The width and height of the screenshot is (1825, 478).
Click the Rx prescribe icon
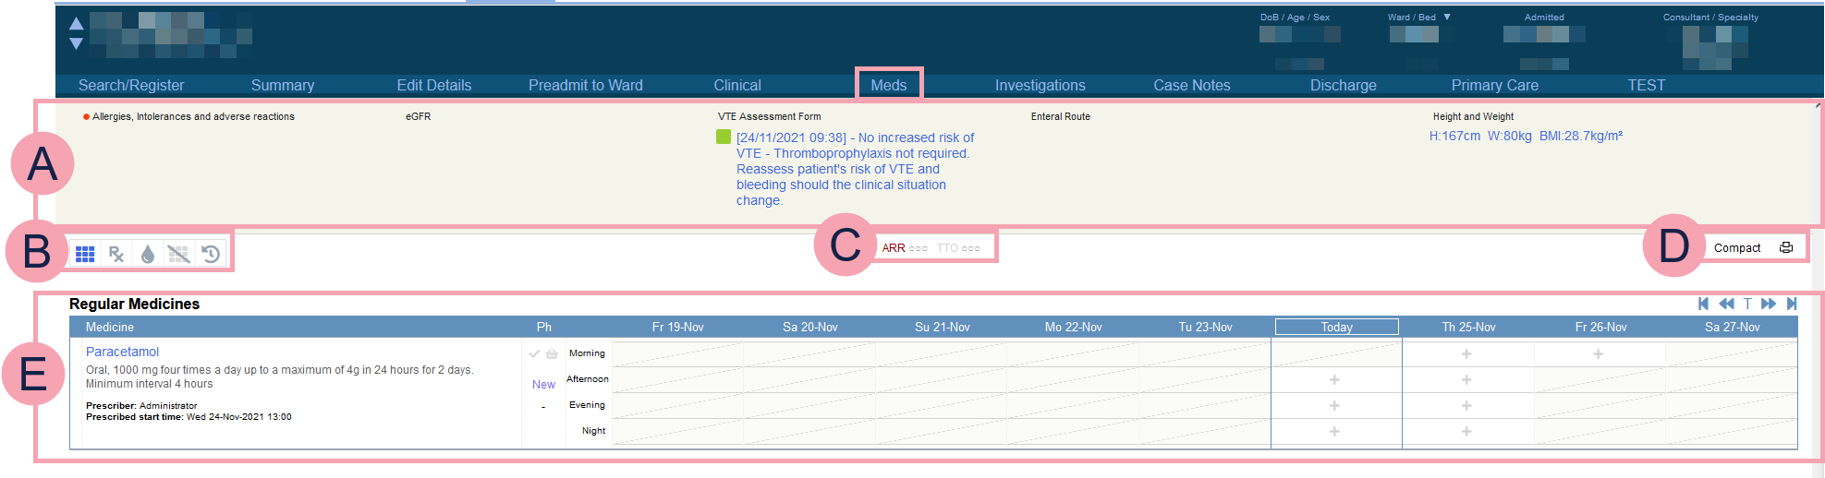pos(116,254)
